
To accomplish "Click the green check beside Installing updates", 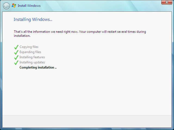I will point(16,63).
